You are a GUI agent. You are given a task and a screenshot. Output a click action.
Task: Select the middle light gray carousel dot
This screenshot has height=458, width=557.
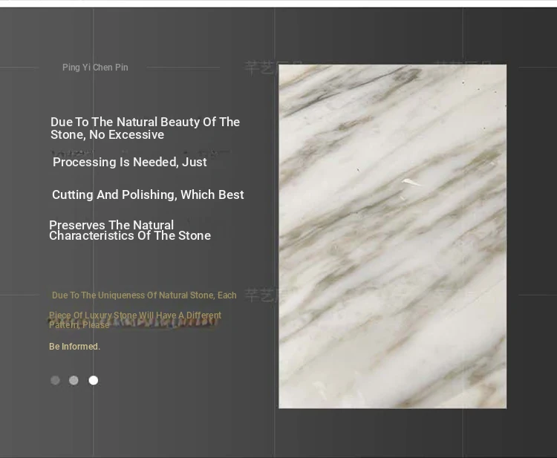tap(74, 380)
